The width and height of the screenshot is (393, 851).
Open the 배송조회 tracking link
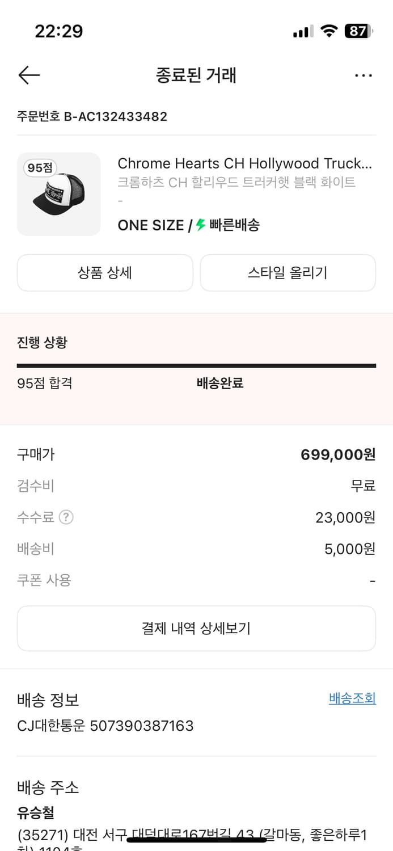[352, 698]
